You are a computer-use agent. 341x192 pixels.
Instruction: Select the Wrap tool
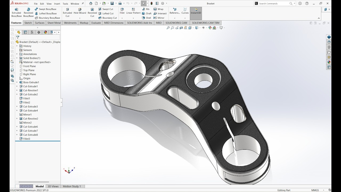[x=159, y=9]
